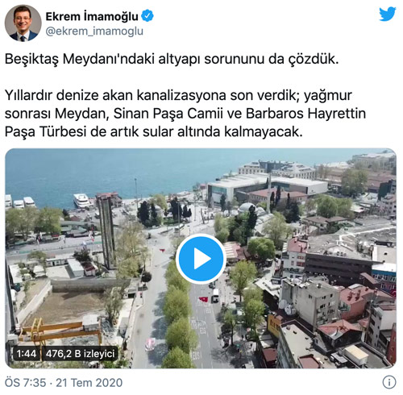Click the tweet text about Beşiktaş Meydanı
403x395 pixels.
172,59
